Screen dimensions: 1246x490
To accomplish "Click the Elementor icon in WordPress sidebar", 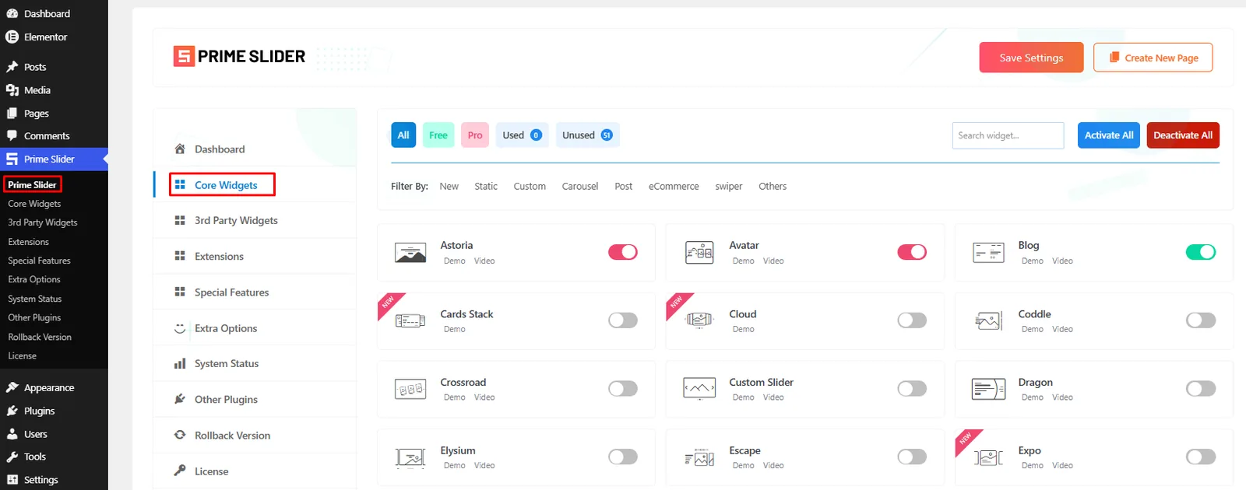I will [12, 37].
